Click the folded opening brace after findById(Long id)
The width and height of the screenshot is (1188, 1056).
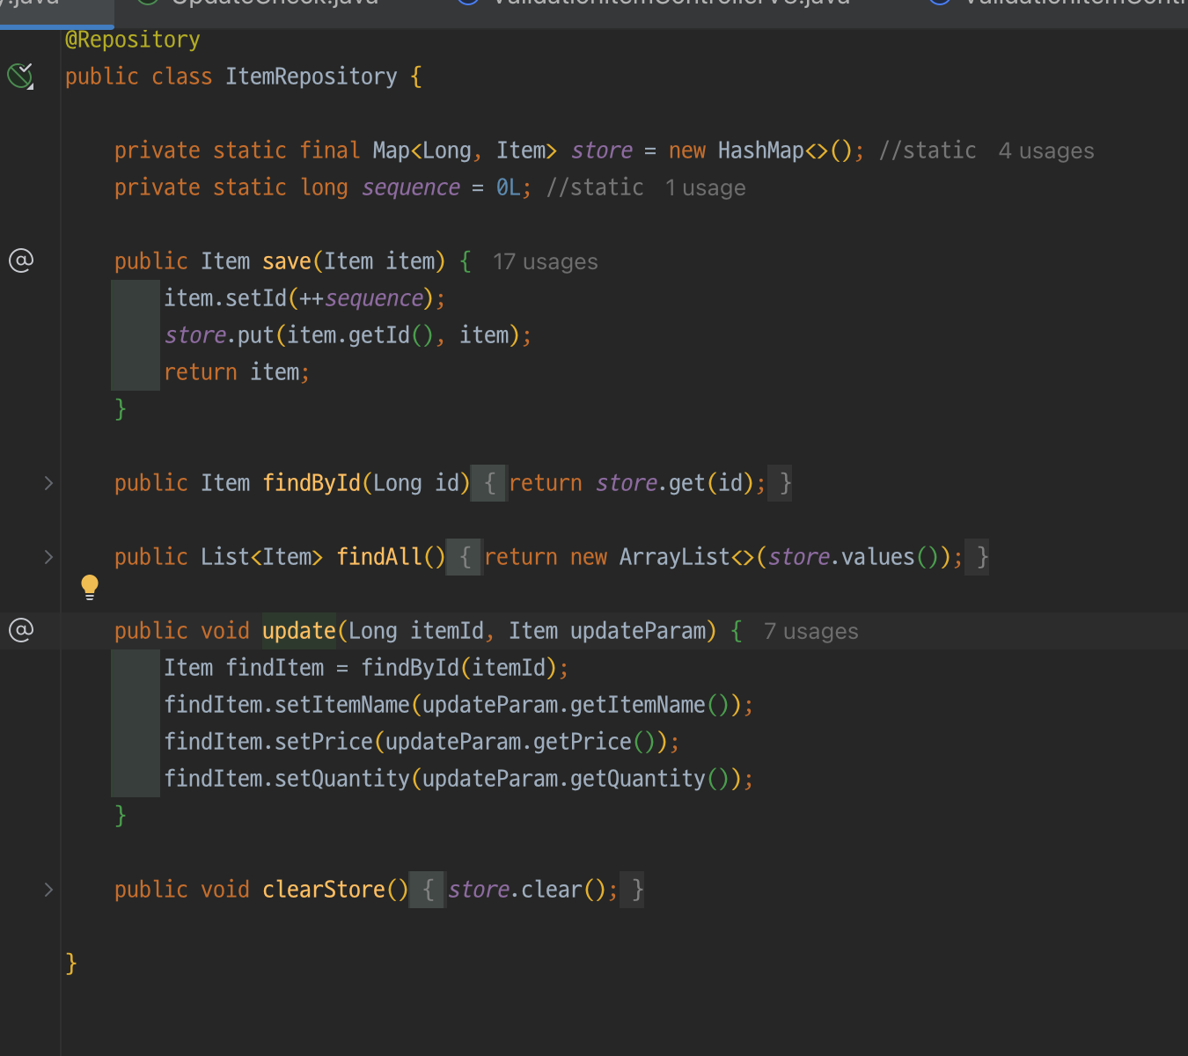click(489, 483)
